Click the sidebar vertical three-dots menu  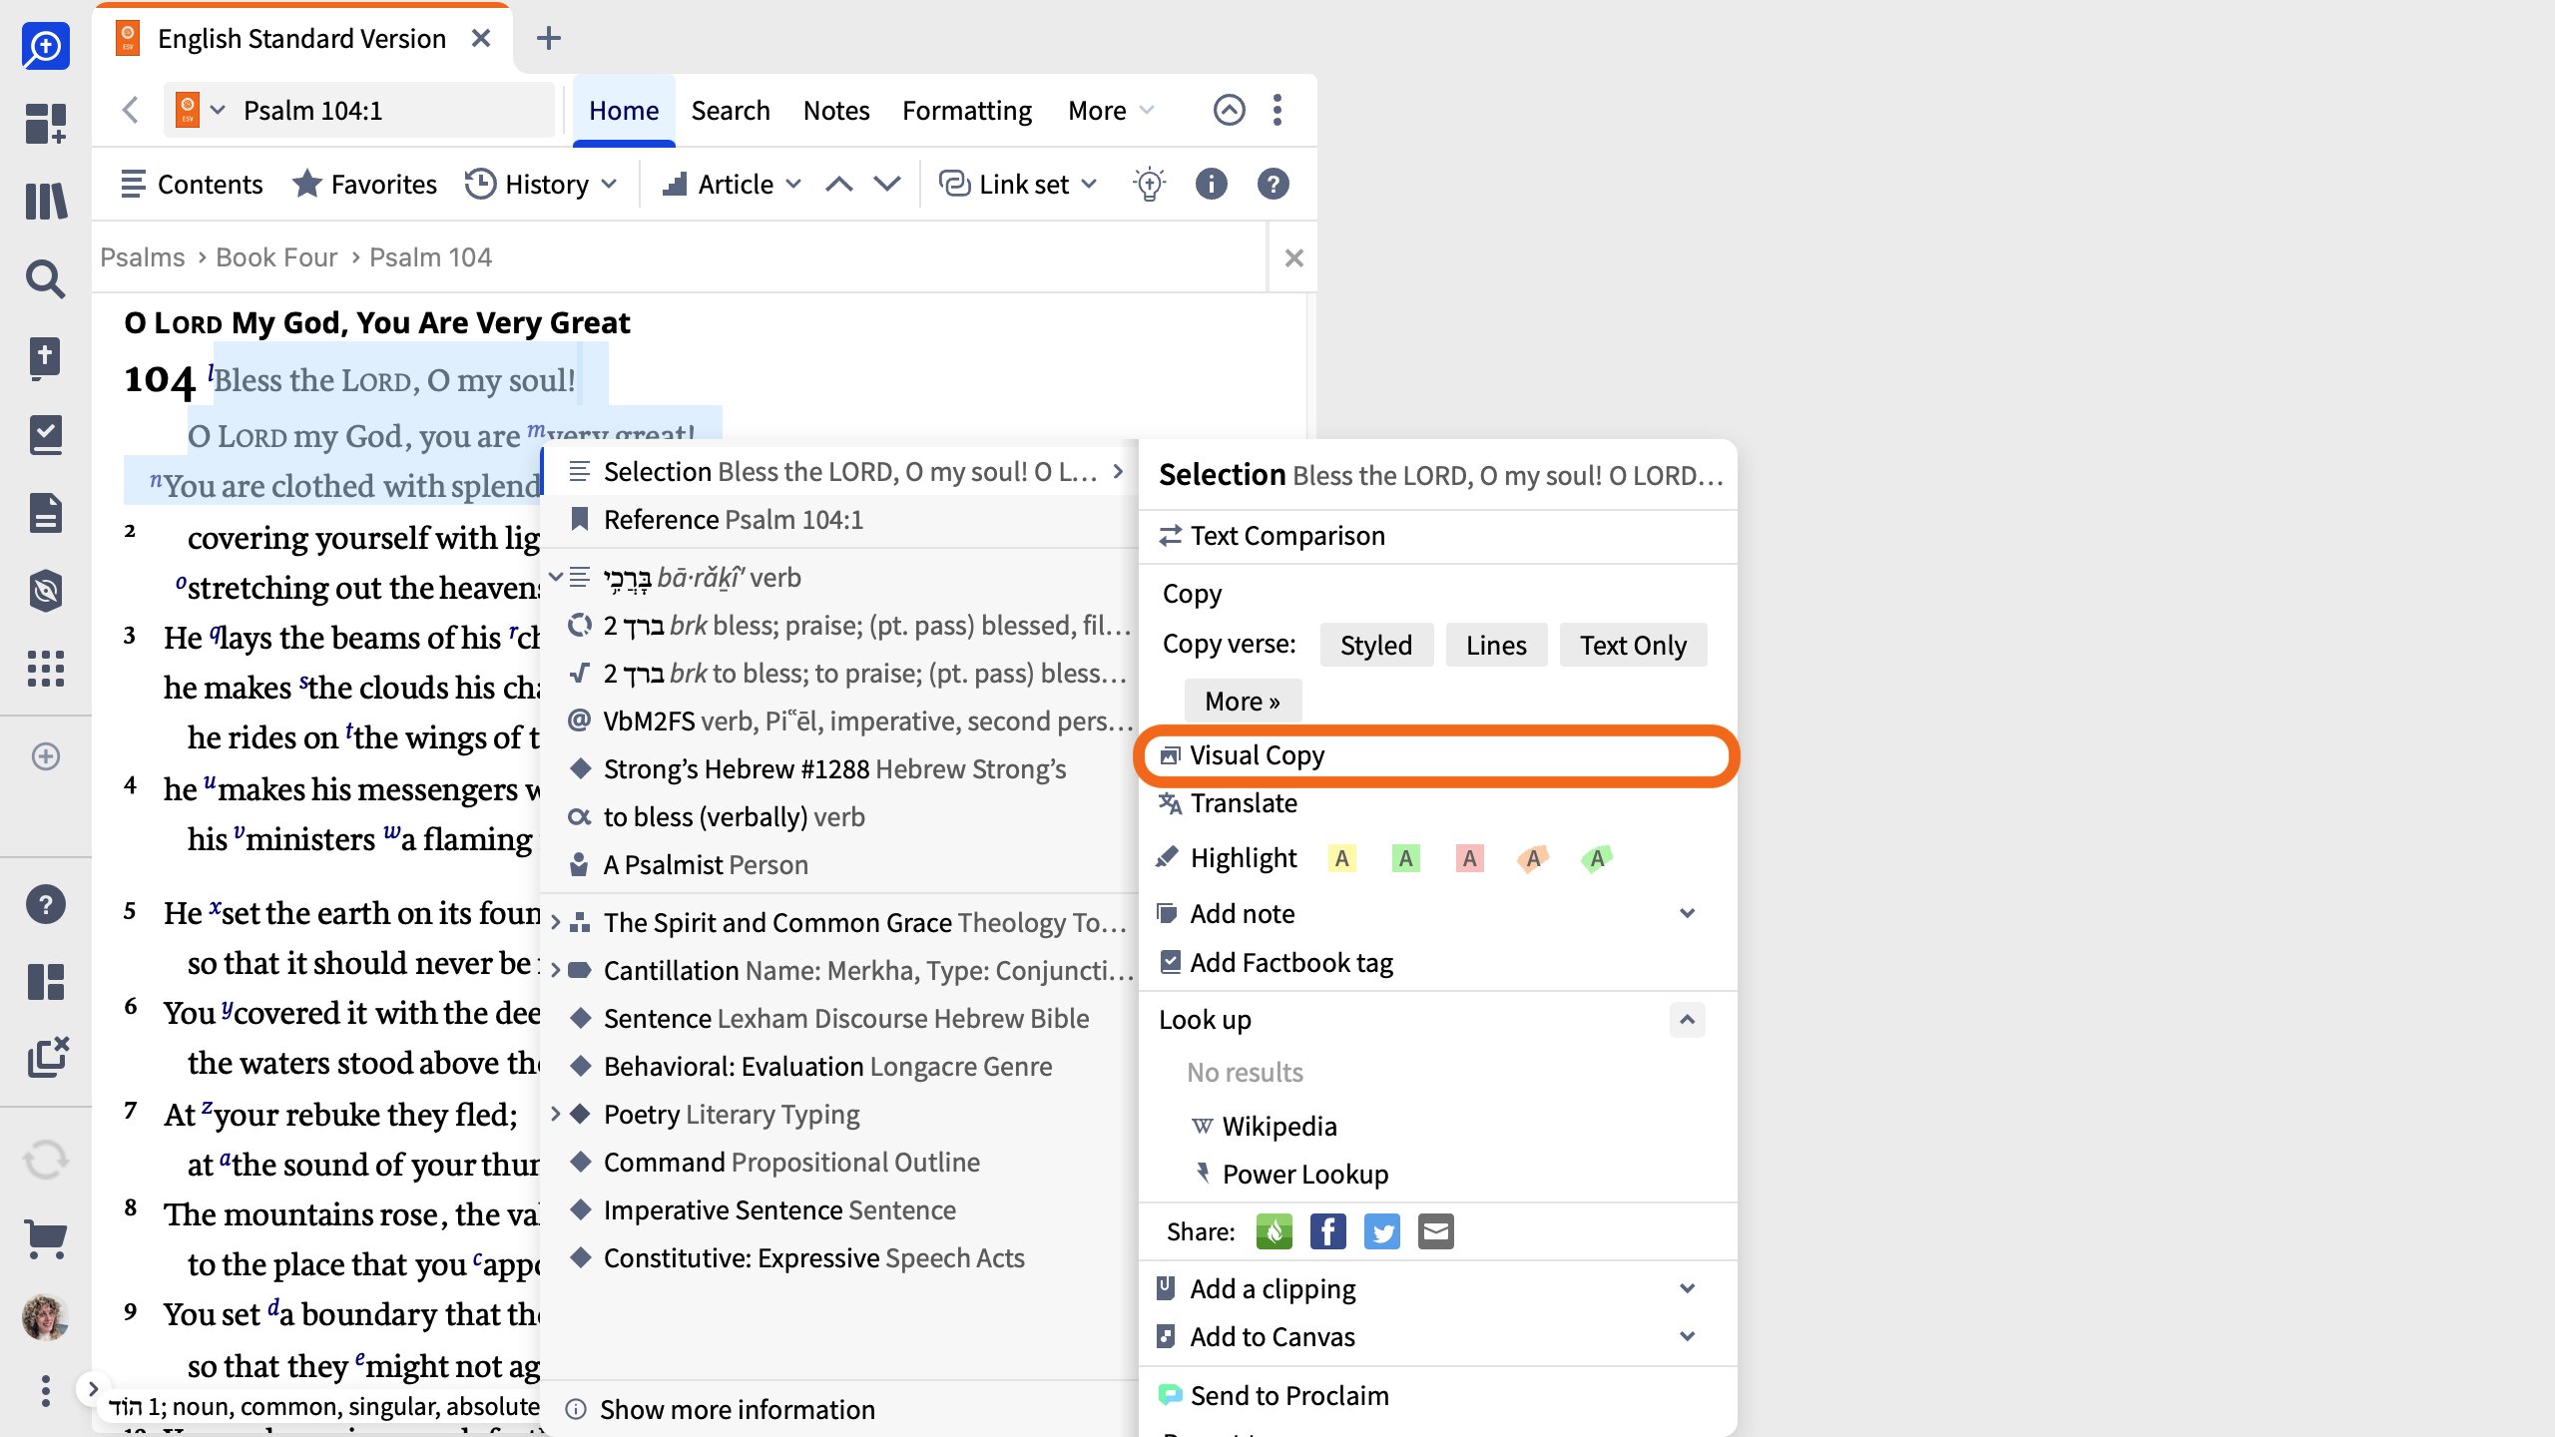(45, 1390)
